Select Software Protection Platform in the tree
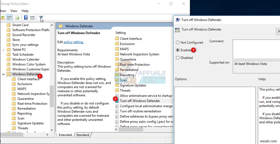280x144 pixels. pos(31,30)
